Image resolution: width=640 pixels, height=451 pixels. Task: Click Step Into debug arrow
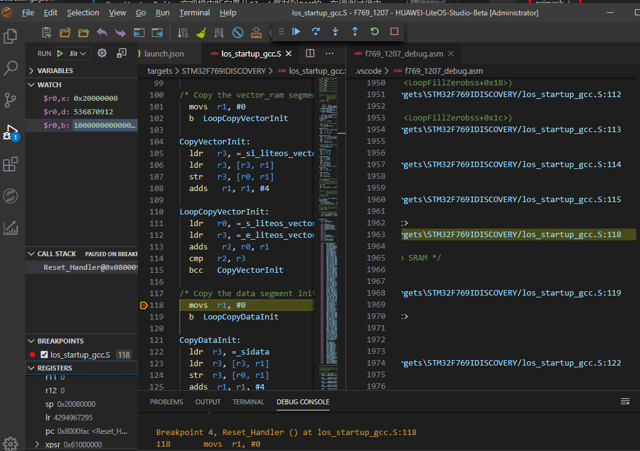point(335,31)
